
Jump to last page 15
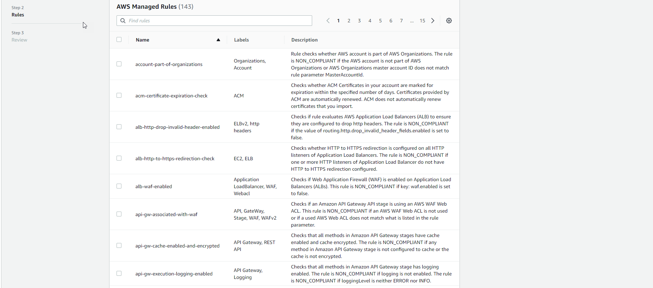pyautogui.click(x=422, y=21)
